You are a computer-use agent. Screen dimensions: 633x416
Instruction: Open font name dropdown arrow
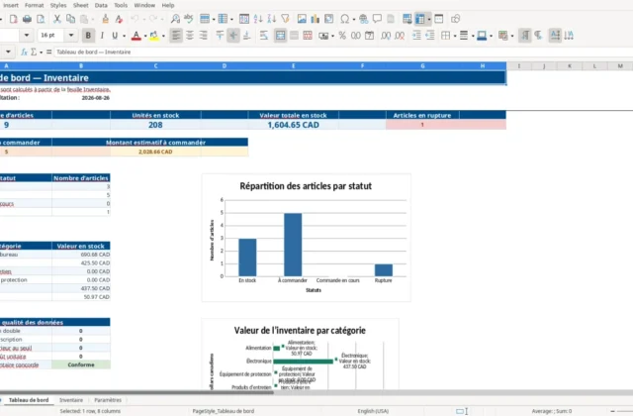click(27, 36)
